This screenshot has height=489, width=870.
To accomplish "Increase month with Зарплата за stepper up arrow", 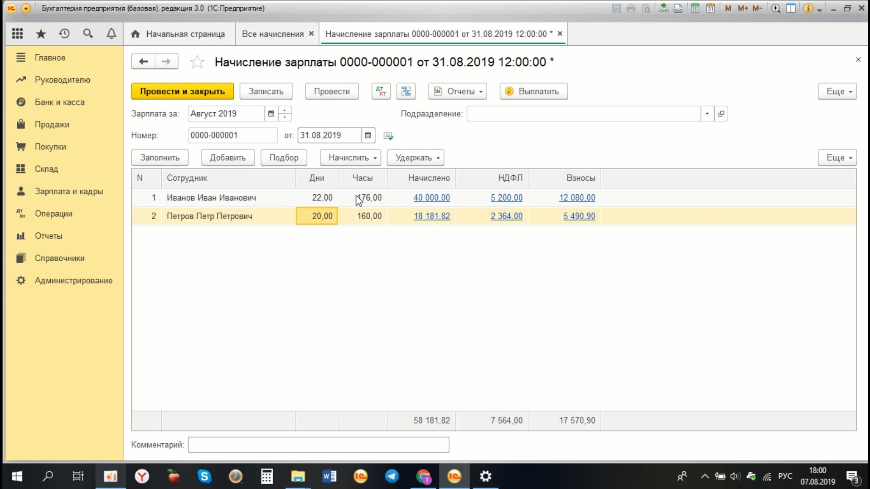I will tap(285, 110).
